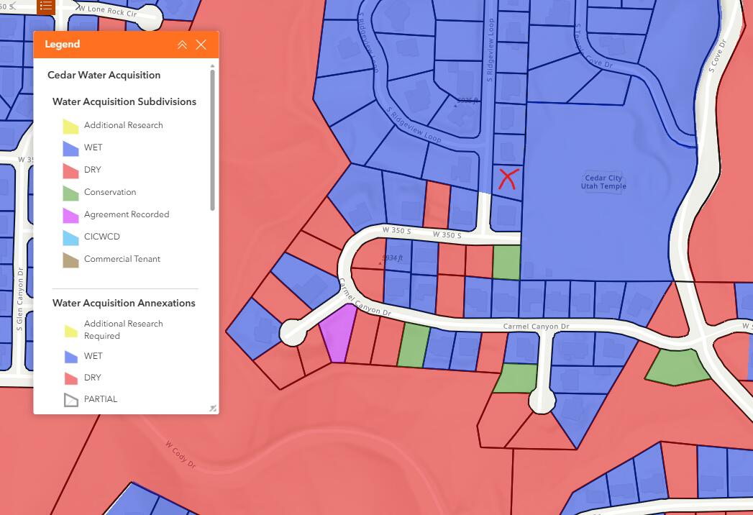Click the PARTIAL outline symbol in legend

click(x=70, y=400)
